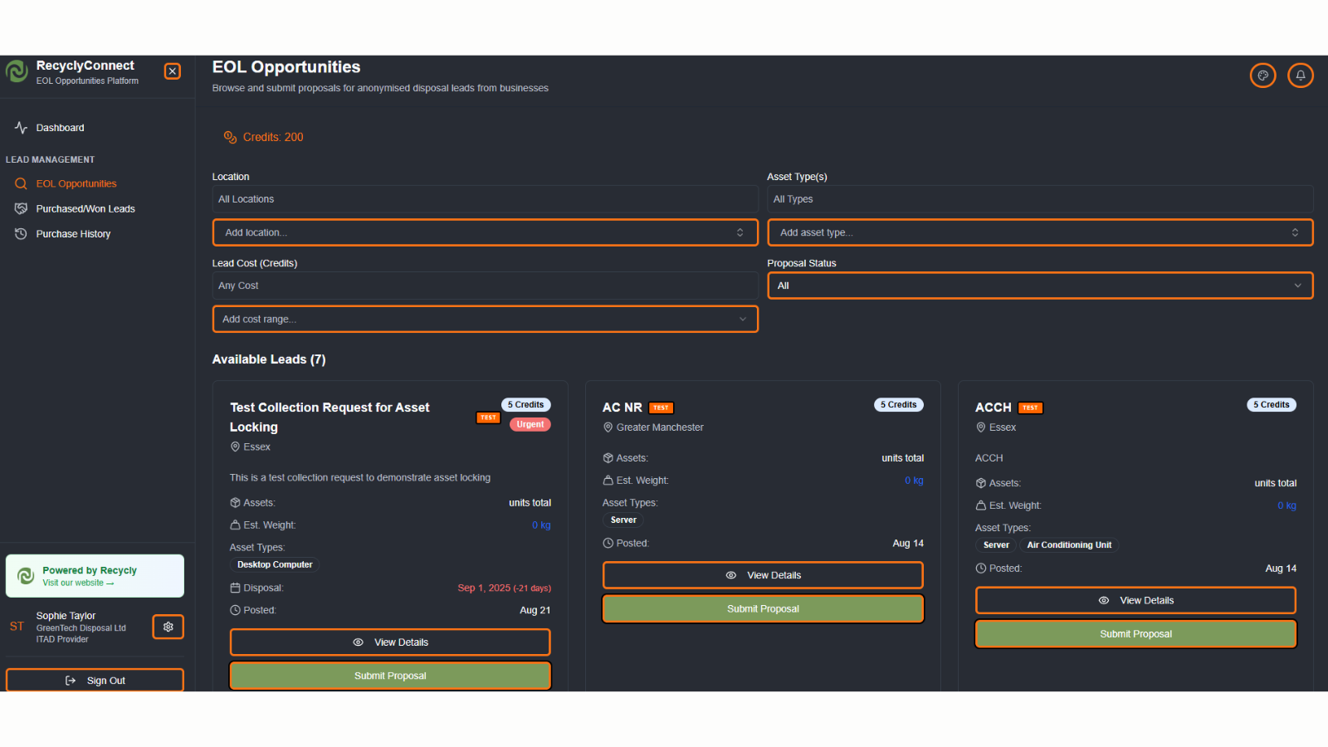The image size is (1328, 747).
Task: Submit Proposal for AC NR lead
Action: pos(763,608)
